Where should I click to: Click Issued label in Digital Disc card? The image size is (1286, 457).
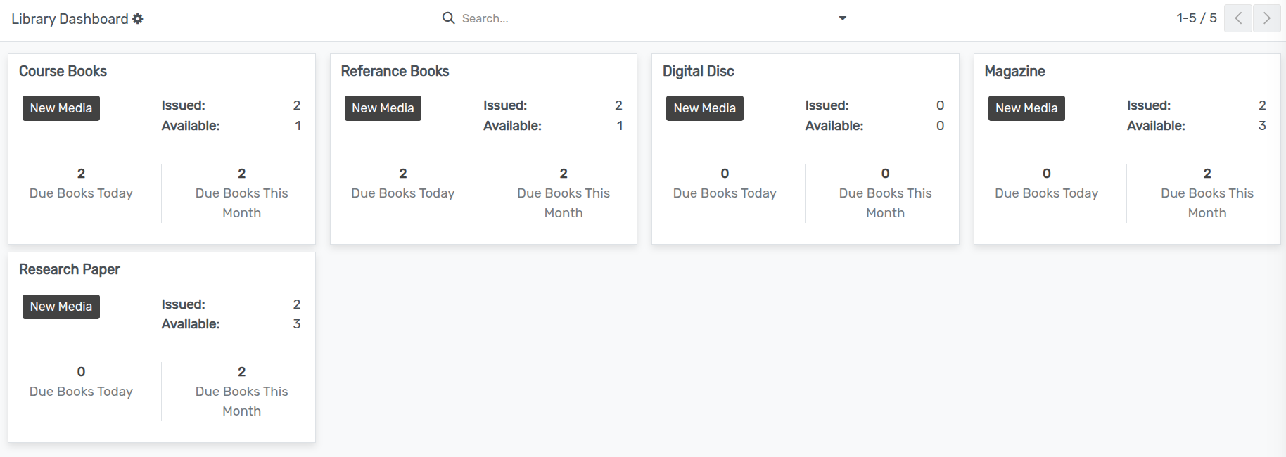[827, 105]
